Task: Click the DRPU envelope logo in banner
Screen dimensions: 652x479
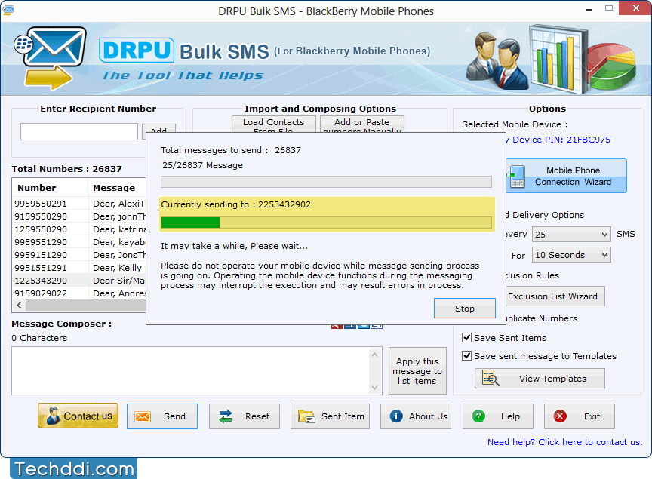Action: 51,57
